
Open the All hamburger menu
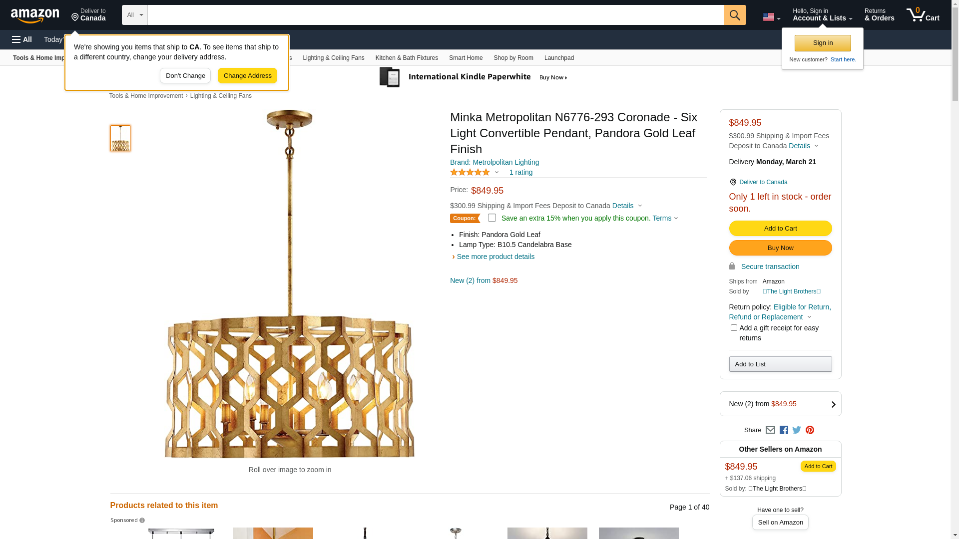tap(22, 39)
